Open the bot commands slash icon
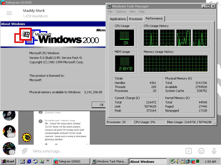The height and width of the screenshot is (165, 221). pos(189,151)
